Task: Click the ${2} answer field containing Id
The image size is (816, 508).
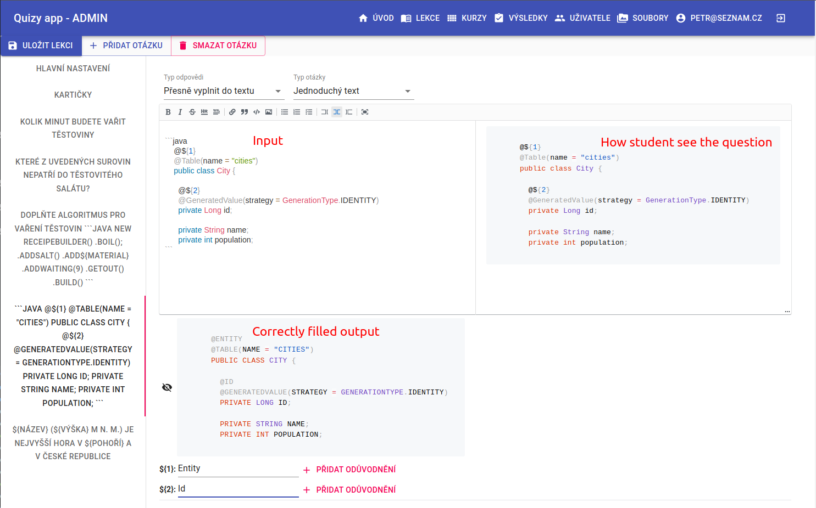Action: 238,489
